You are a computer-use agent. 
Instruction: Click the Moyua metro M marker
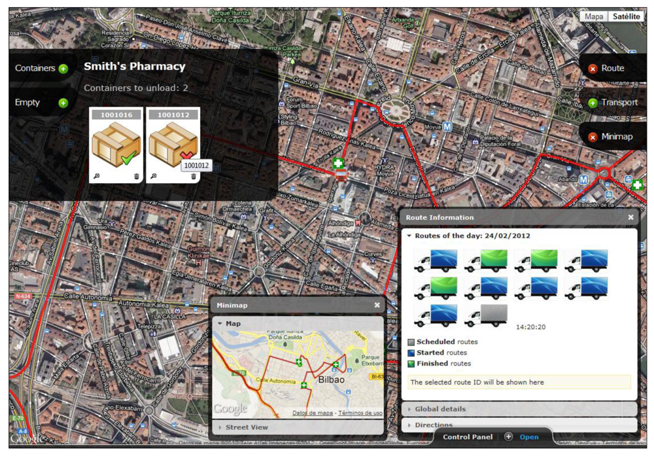447,126
